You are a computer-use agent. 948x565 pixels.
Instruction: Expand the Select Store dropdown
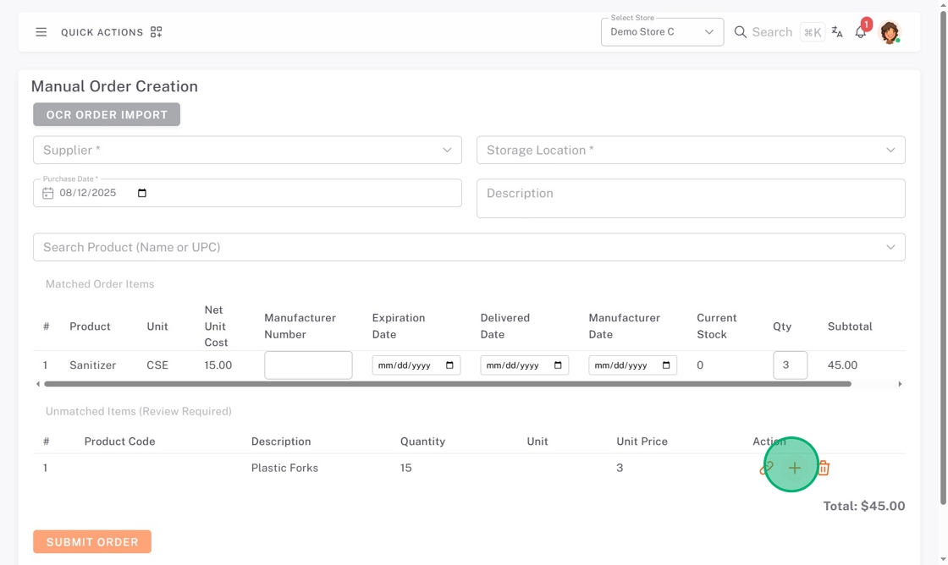point(708,32)
